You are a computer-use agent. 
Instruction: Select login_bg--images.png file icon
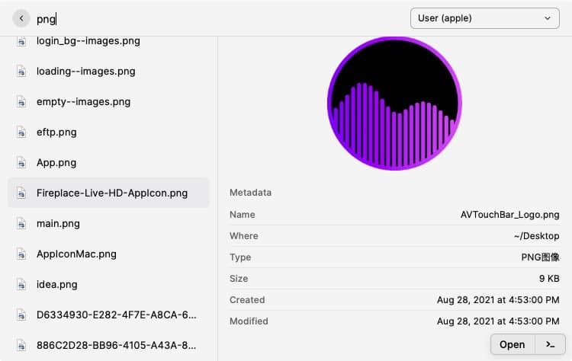(x=21, y=41)
